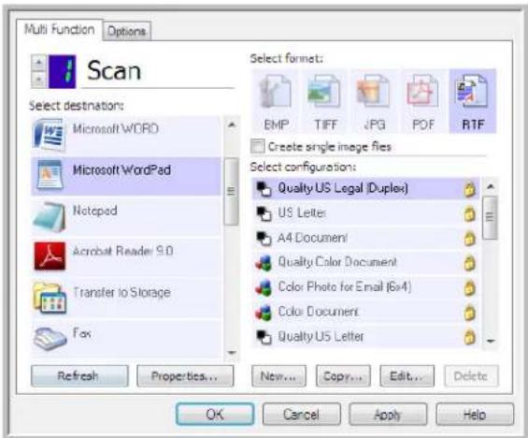
Task: Select 'Acrobat Reader 9.0' destination text
Action: coord(123,251)
